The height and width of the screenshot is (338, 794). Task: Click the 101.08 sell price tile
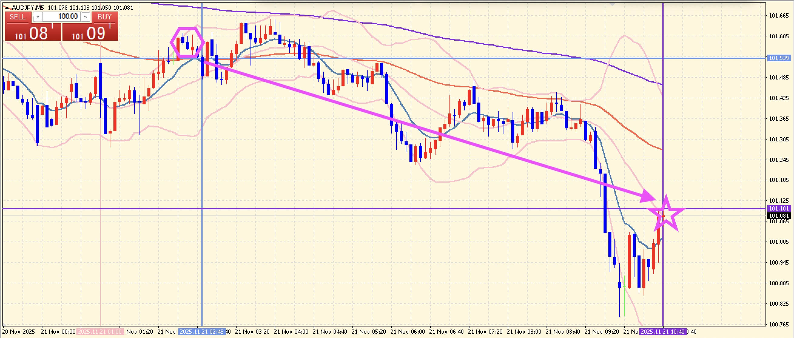(33, 32)
